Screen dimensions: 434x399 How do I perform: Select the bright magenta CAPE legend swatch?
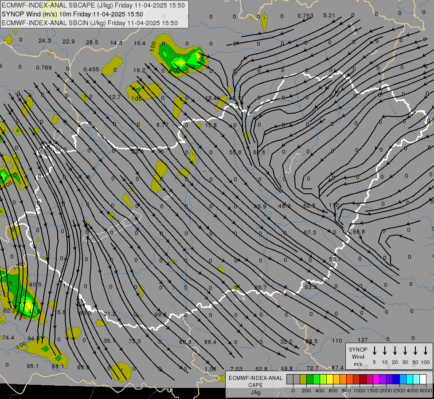(376, 379)
